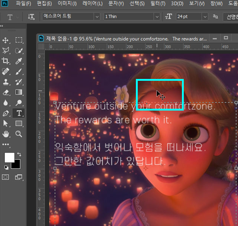Select the Move tool

click(6, 40)
